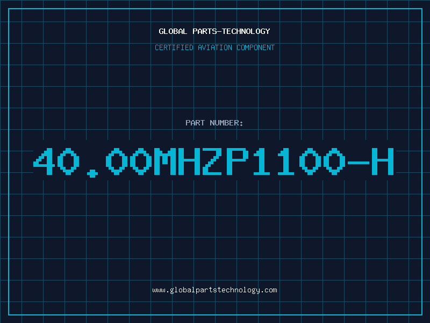Select the part number 40.00MHZP1100-H

coord(214,162)
